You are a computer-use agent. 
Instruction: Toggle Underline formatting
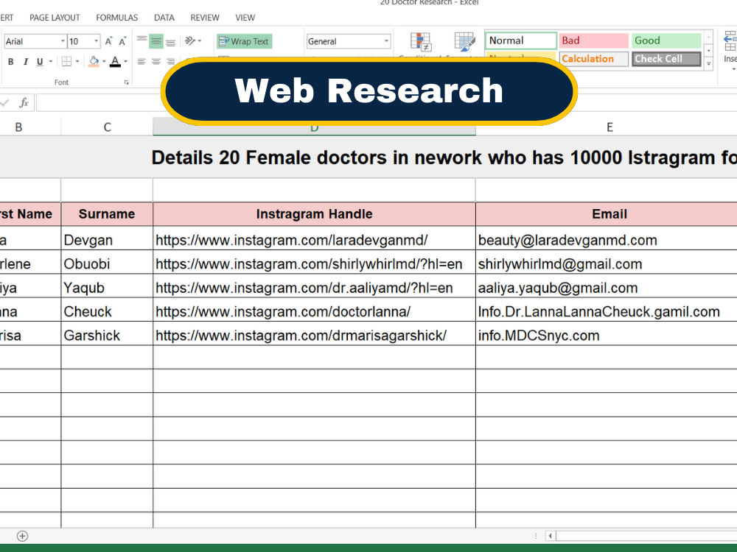click(40, 62)
